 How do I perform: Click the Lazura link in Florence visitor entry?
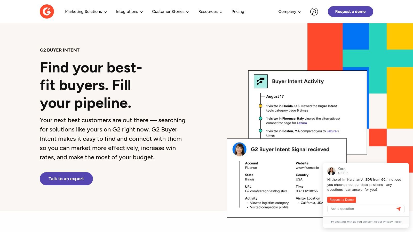tap(302, 123)
